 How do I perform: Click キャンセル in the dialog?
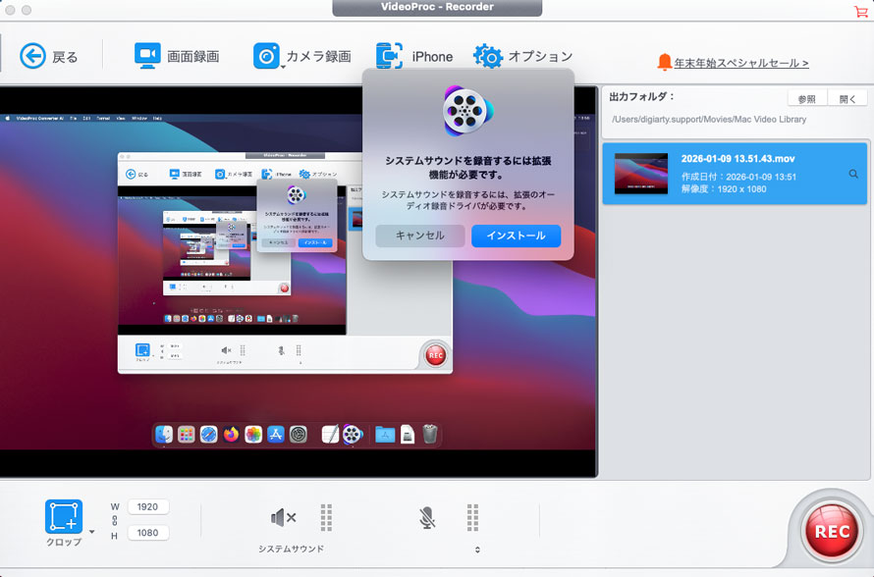[x=419, y=236]
